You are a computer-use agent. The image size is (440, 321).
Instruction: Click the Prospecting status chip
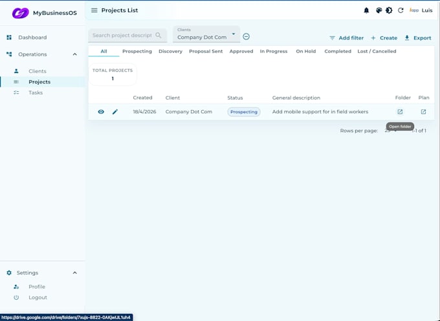(x=243, y=112)
